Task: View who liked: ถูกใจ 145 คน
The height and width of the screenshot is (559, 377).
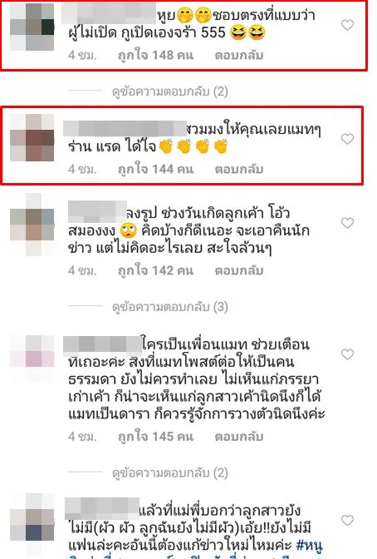Action: tap(156, 437)
